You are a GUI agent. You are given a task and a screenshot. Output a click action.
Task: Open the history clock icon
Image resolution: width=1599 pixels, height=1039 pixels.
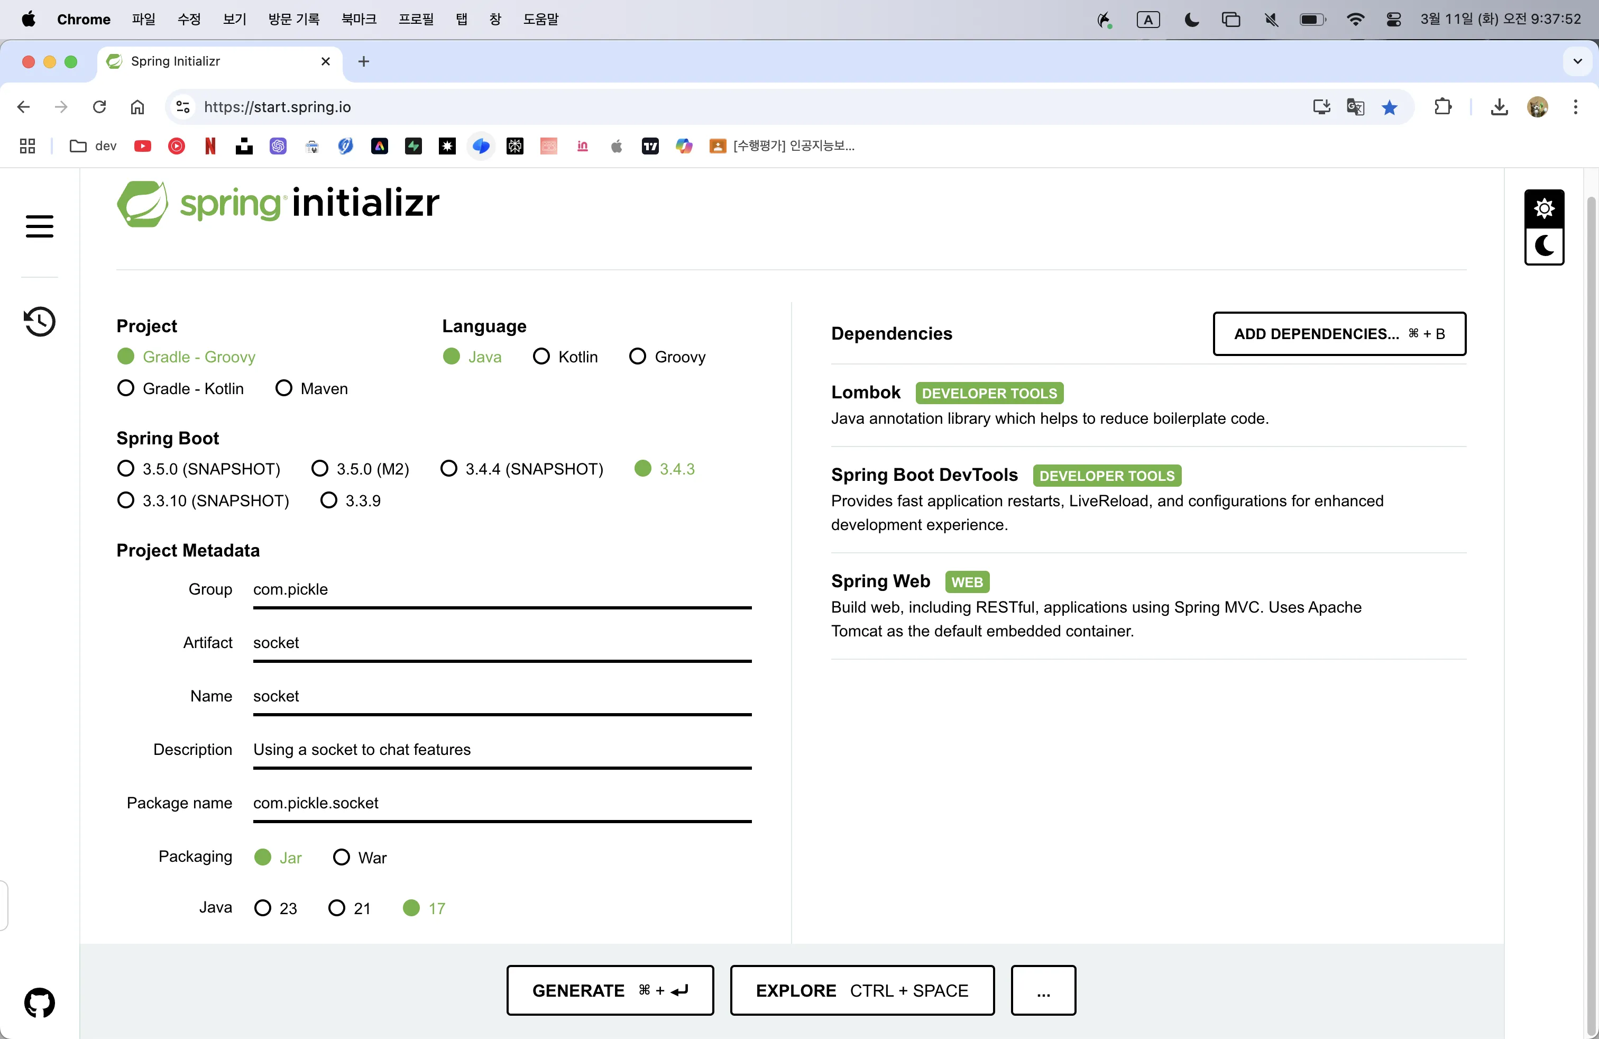[x=39, y=322]
